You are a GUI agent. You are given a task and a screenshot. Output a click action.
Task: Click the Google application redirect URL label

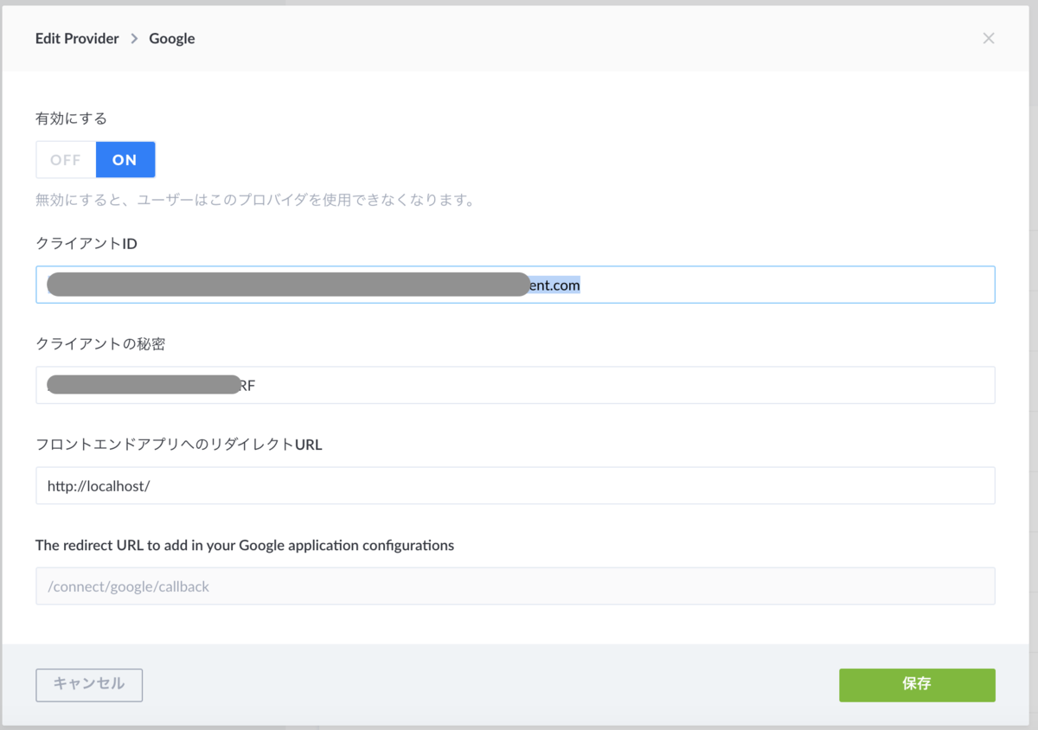click(245, 545)
